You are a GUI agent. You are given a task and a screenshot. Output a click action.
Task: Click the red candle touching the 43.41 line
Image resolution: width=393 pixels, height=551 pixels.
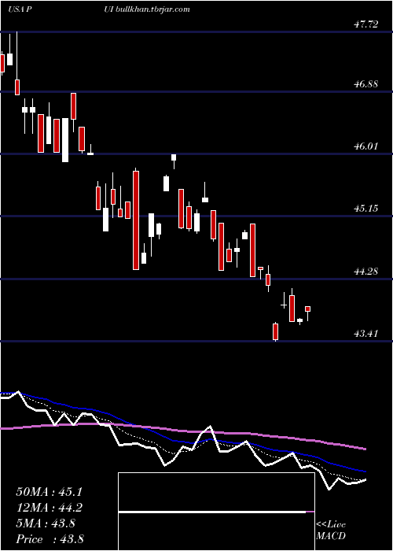tap(275, 331)
